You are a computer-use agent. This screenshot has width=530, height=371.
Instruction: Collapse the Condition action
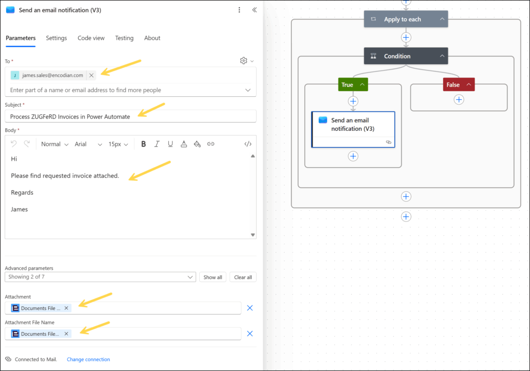tap(442, 56)
